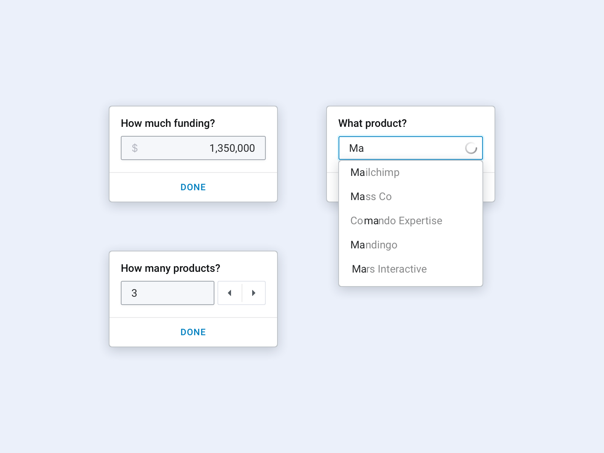Confirm product count with DONE button
Image resolution: width=604 pixels, height=453 pixels.
tap(193, 332)
